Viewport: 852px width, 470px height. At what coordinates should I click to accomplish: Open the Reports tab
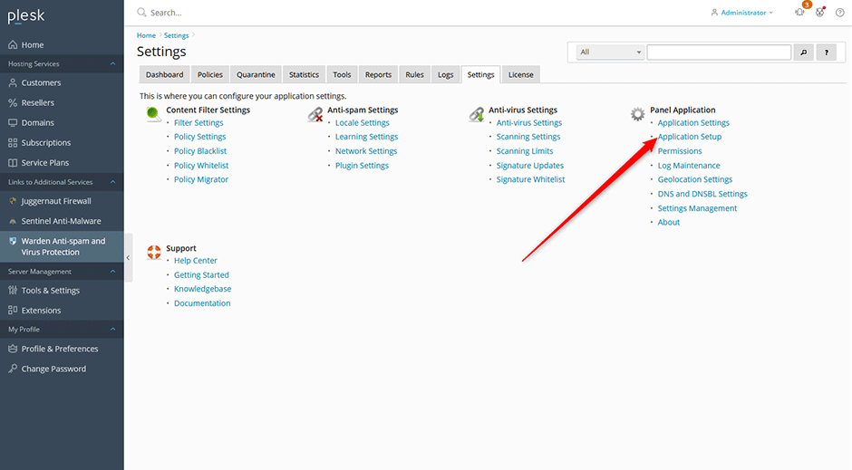pos(378,75)
